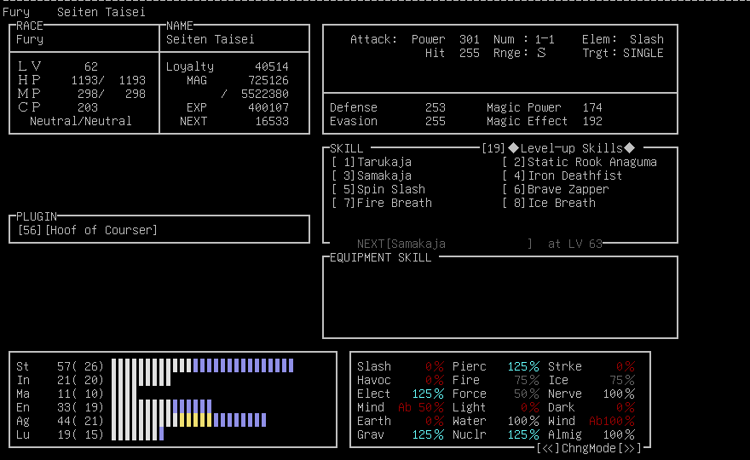Click the Nerve resistance 100% value
Screen dimensions: 750x460
click(619, 394)
